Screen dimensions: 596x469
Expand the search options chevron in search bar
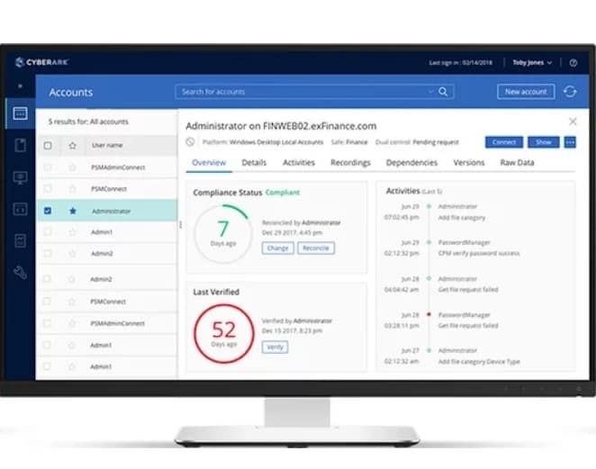pos(430,92)
